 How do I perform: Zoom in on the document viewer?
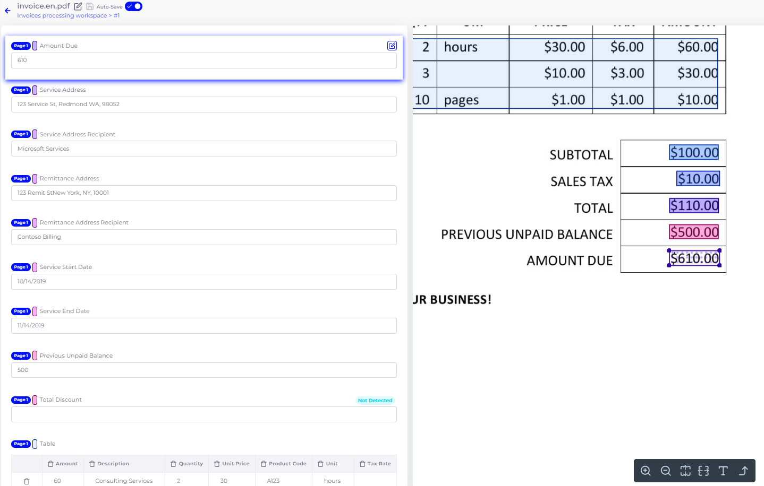click(x=646, y=471)
